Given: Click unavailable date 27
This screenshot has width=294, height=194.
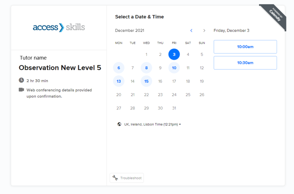Looking at the screenshot, I should (x=119, y=108).
